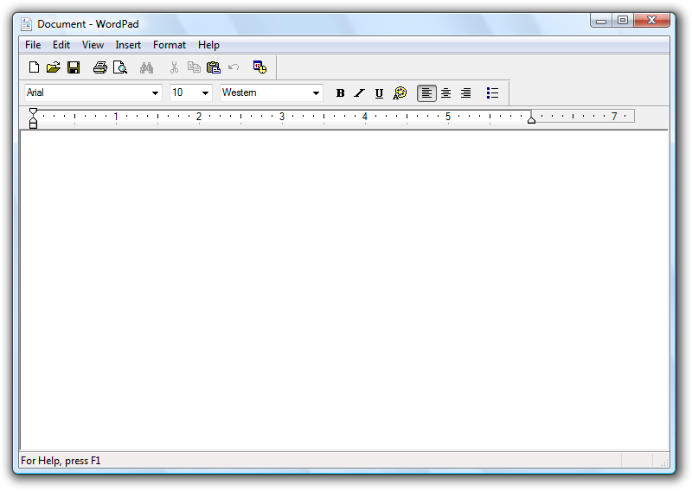The height and width of the screenshot is (491, 692).
Task: Click the Find binoculars icon
Action: coord(146,67)
